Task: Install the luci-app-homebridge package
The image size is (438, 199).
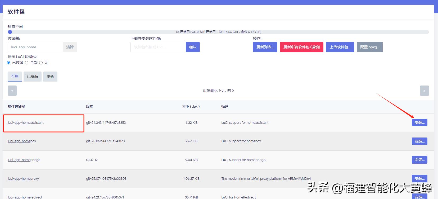Action: tap(419, 160)
